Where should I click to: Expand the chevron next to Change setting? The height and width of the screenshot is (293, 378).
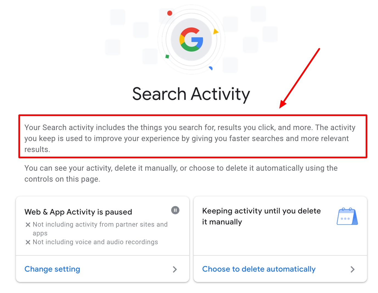(x=175, y=269)
